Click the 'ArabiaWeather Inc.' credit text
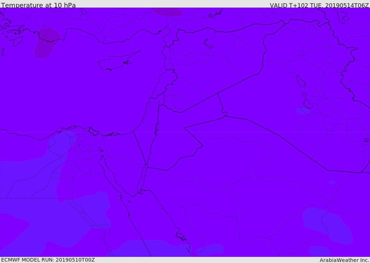Image resolution: width=370 pixels, height=263 pixels. click(344, 260)
